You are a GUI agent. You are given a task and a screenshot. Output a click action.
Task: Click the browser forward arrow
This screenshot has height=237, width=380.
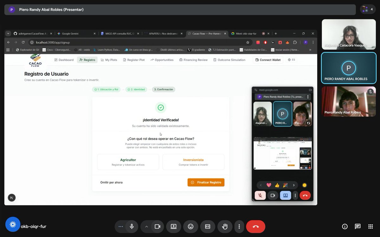16,42
